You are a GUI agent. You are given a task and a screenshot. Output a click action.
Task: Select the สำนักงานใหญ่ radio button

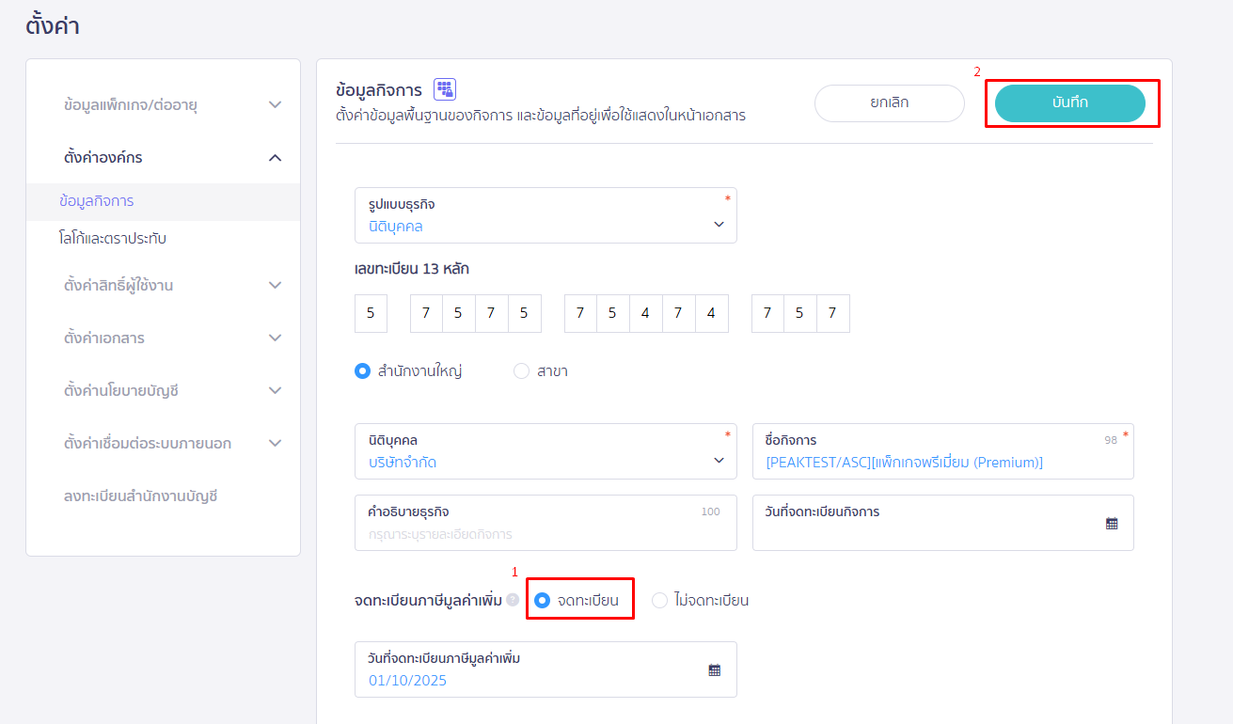(x=362, y=371)
